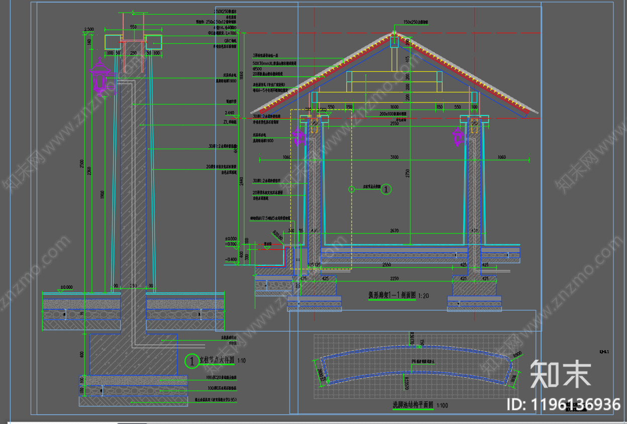Select the 2250 dimension between footings
The image size is (627, 424).
click(x=394, y=278)
